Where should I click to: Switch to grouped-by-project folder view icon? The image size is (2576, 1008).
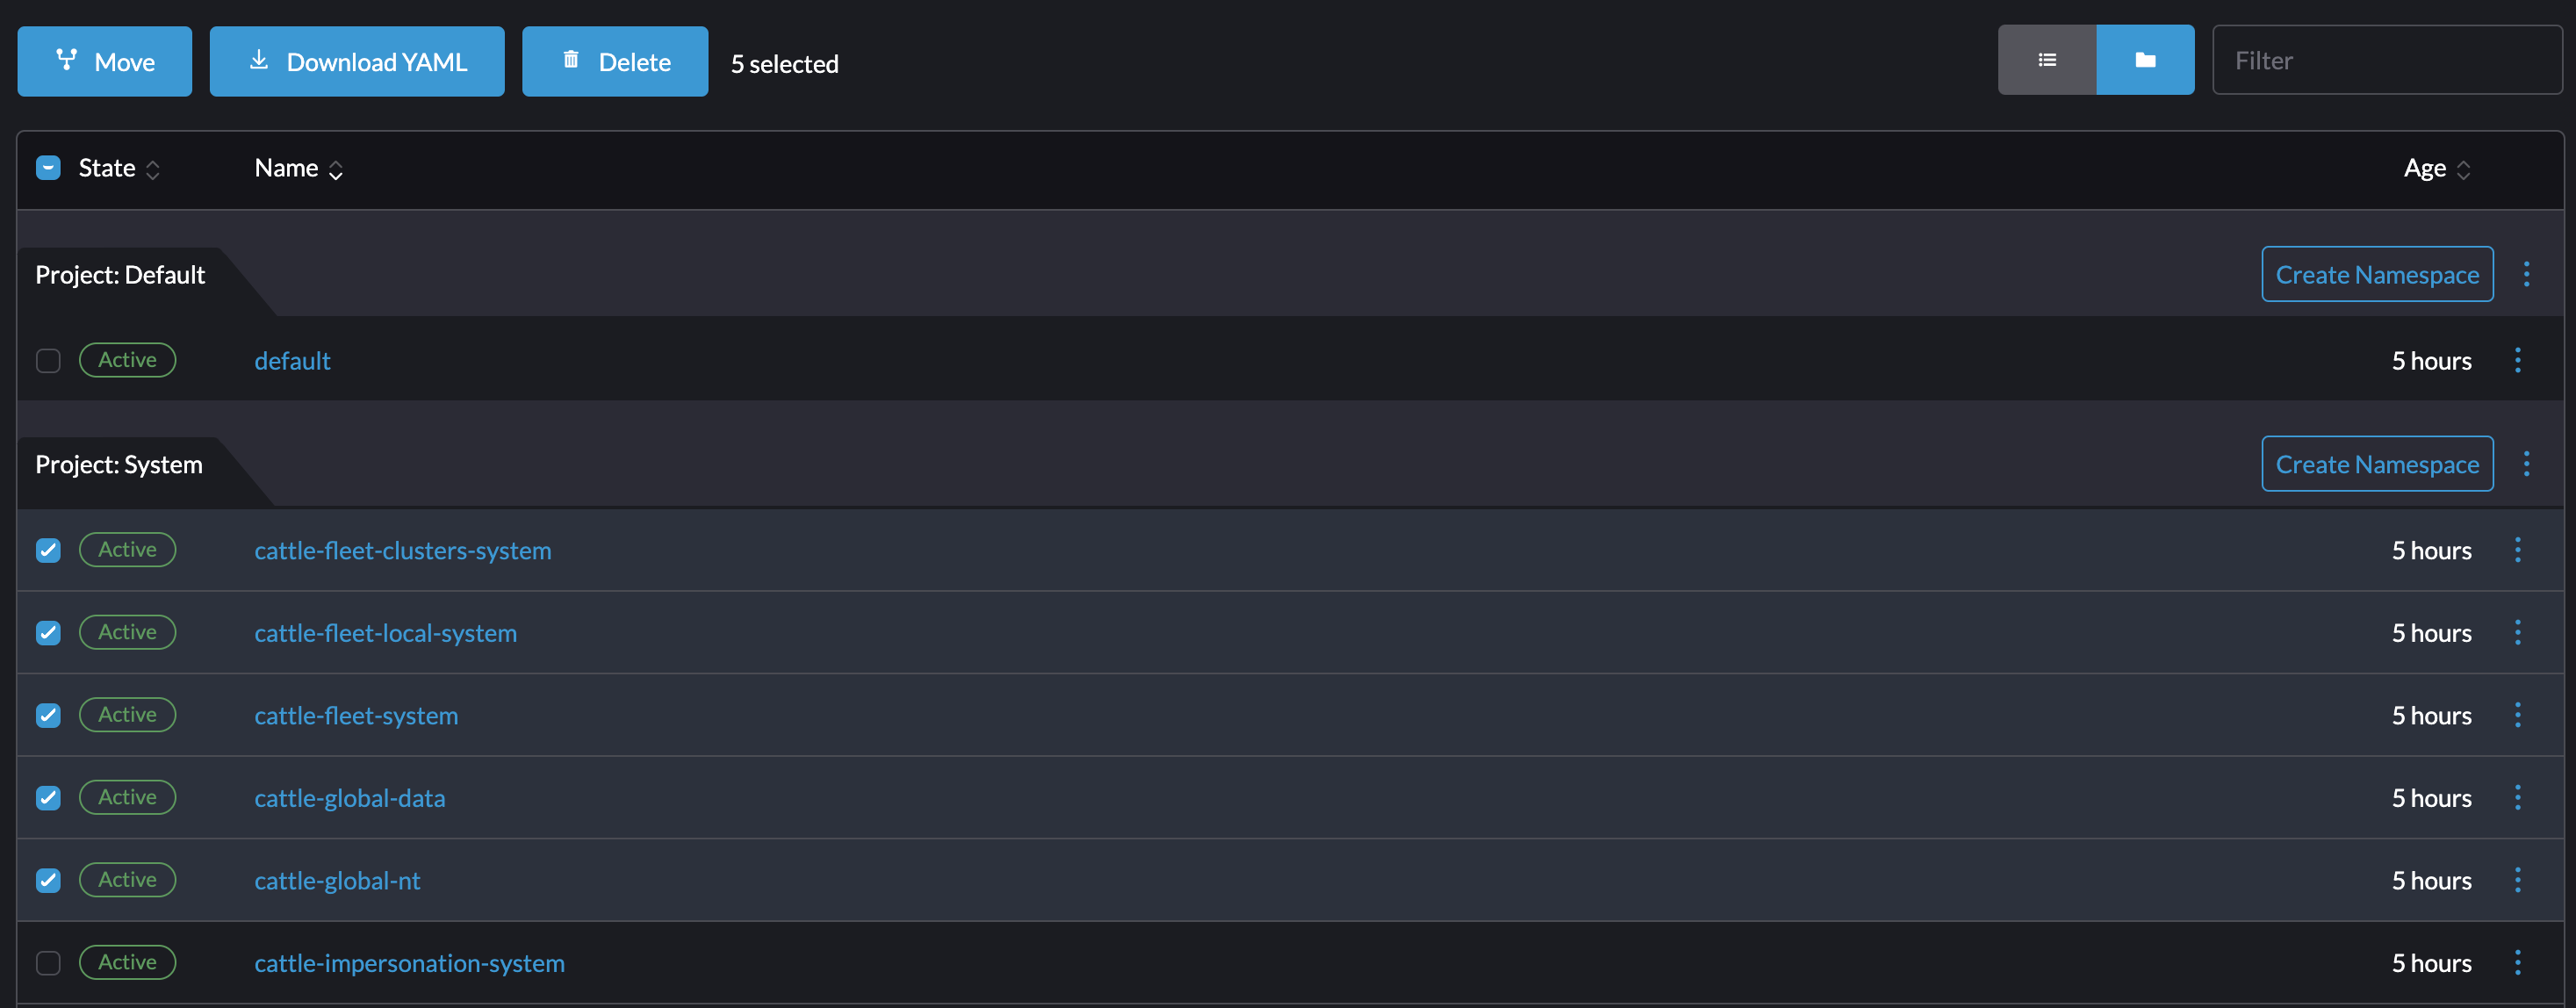[x=2145, y=59]
